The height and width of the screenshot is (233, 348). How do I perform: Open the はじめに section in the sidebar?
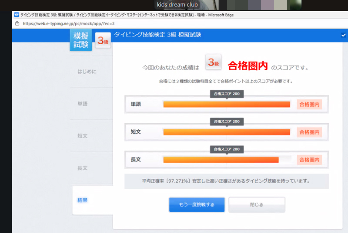87,71
